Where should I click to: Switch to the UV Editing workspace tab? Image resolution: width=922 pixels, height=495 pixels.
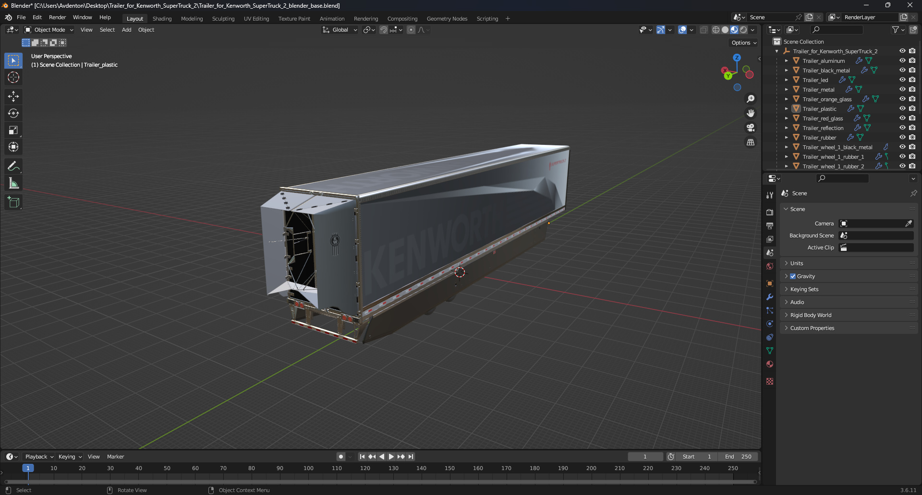point(256,19)
